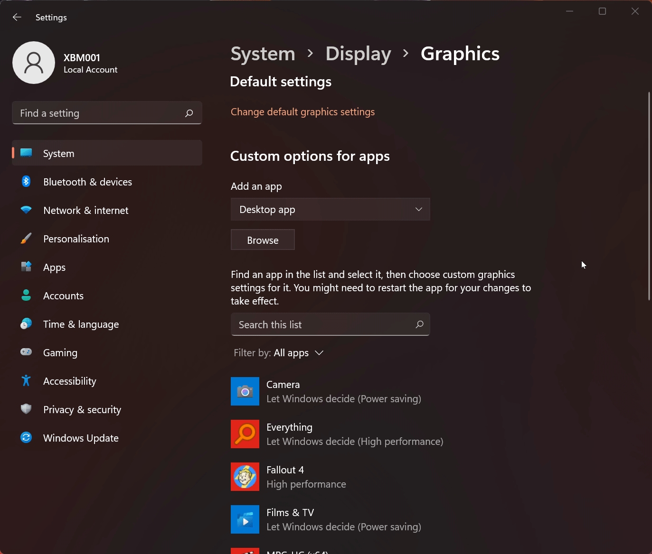Open the Desktop app dropdown
The image size is (652, 554).
(330, 209)
